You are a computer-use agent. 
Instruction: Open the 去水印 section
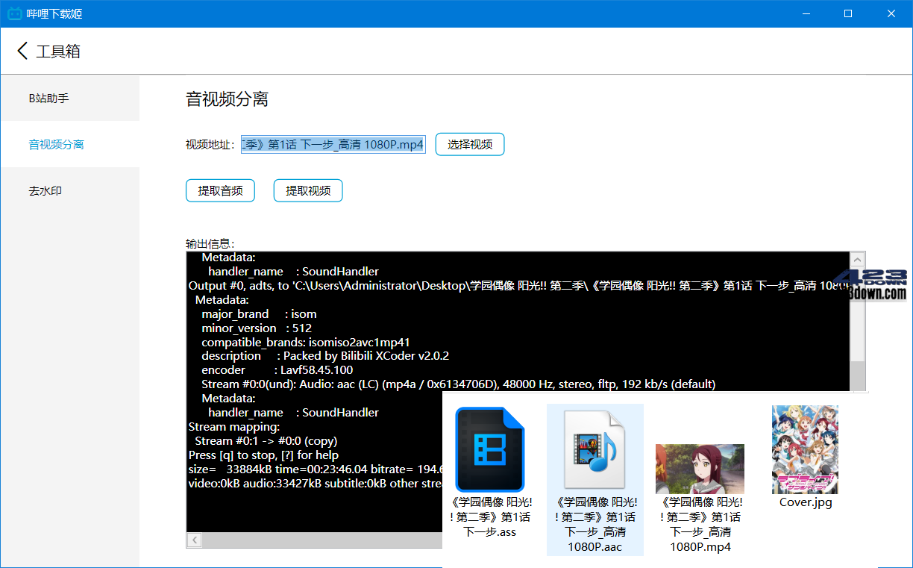(46, 190)
